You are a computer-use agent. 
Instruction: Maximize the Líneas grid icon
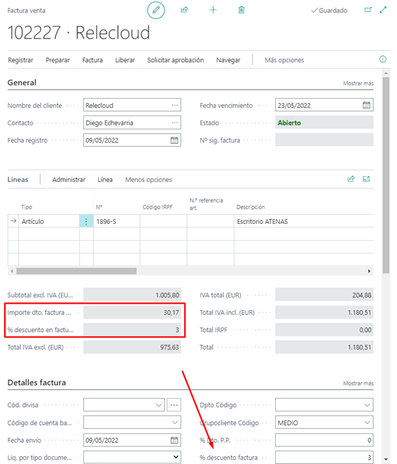366,178
